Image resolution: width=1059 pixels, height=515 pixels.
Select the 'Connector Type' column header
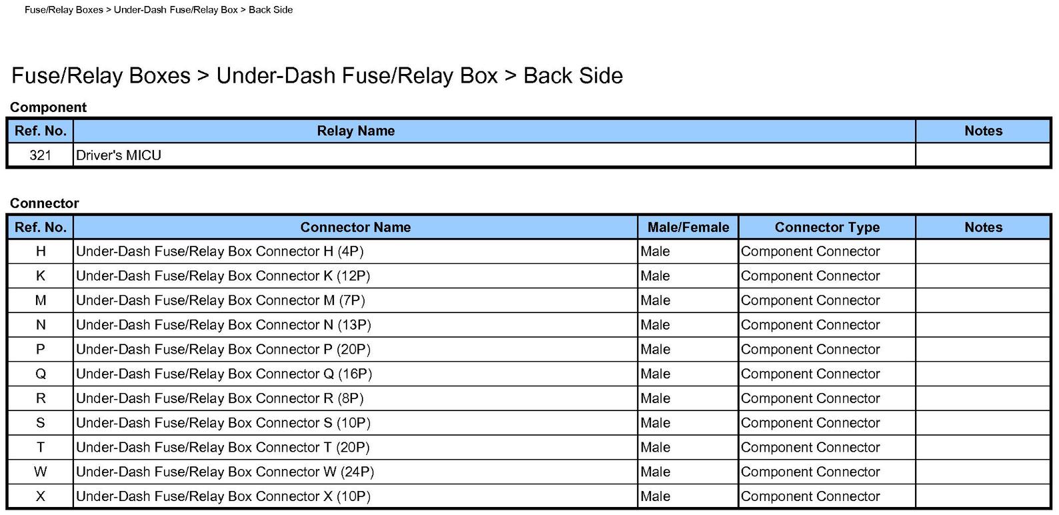[x=826, y=227]
